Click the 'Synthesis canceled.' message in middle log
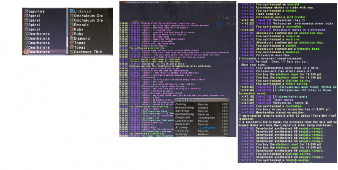Viewport: 338px width, 170px height. (x=170, y=66)
